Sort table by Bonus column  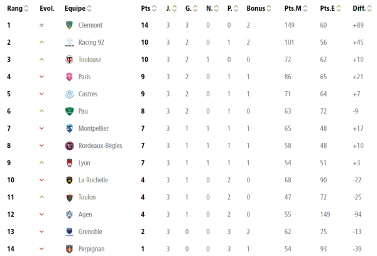click(x=260, y=9)
